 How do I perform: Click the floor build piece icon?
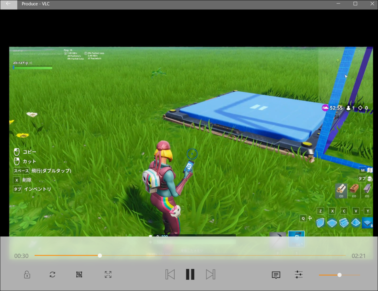point(332,223)
